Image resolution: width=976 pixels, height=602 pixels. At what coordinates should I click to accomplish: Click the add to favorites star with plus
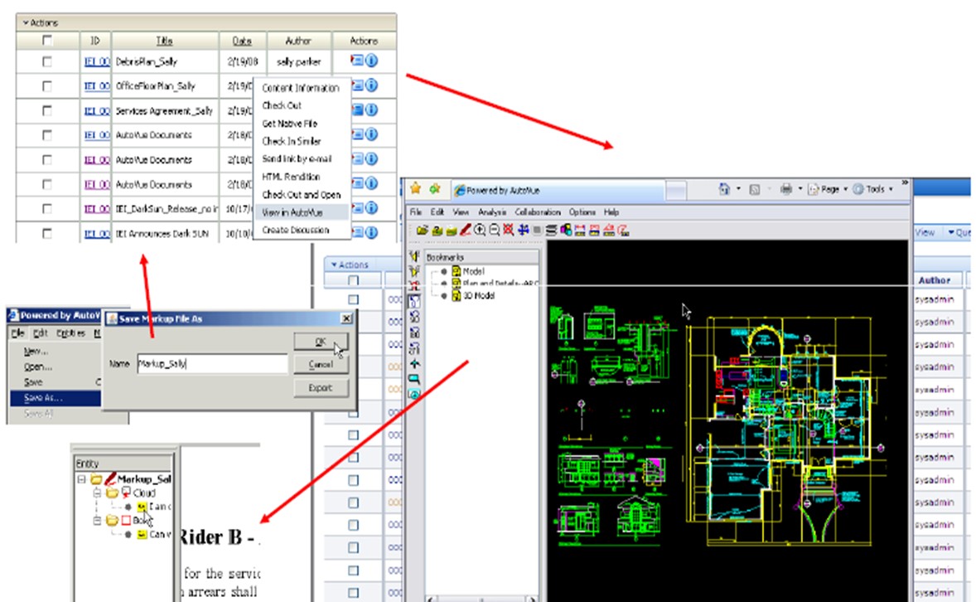(x=435, y=189)
